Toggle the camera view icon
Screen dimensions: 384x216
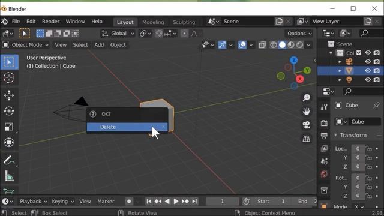coord(306,125)
